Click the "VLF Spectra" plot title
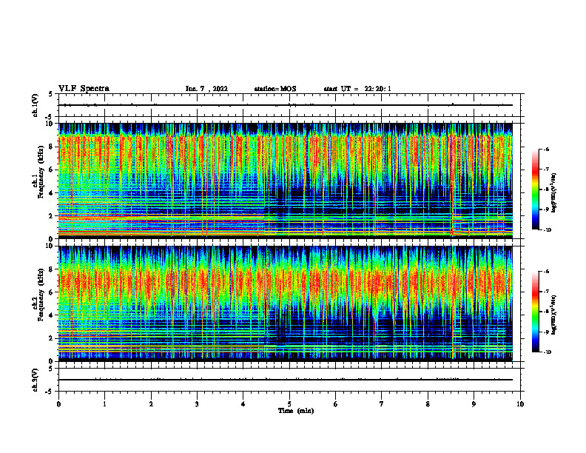 coord(84,89)
